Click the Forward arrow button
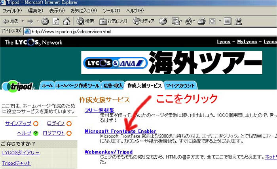277x169 pixels. point(30,21)
